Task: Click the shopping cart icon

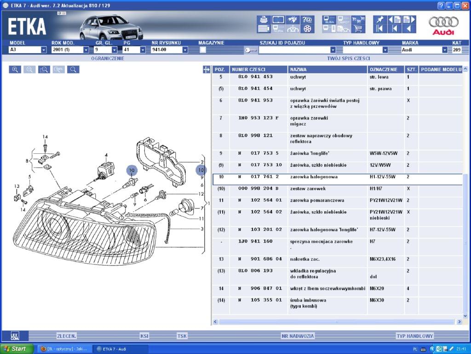Action: (358, 29)
